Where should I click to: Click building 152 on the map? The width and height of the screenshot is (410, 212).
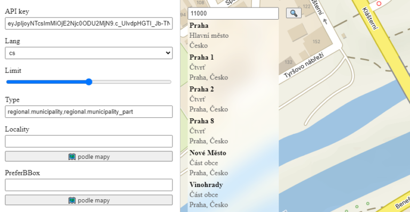click(316, 42)
